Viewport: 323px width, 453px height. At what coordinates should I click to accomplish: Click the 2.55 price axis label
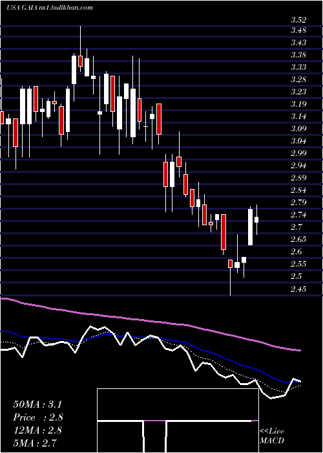pyautogui.click(x=298, y=263)
